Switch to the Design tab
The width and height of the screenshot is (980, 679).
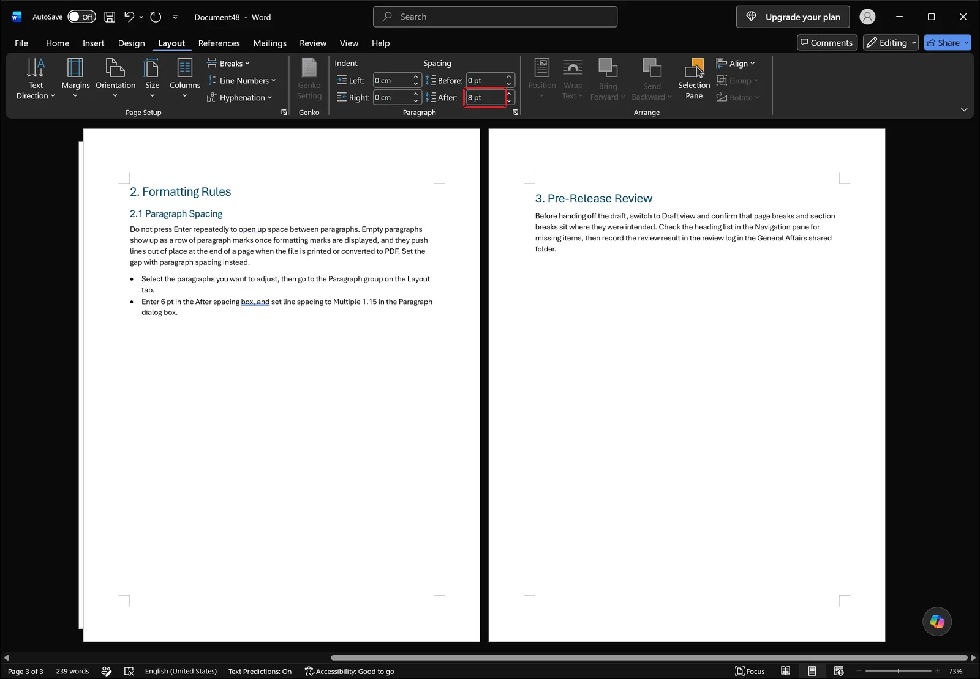click(x=132, y=43)
